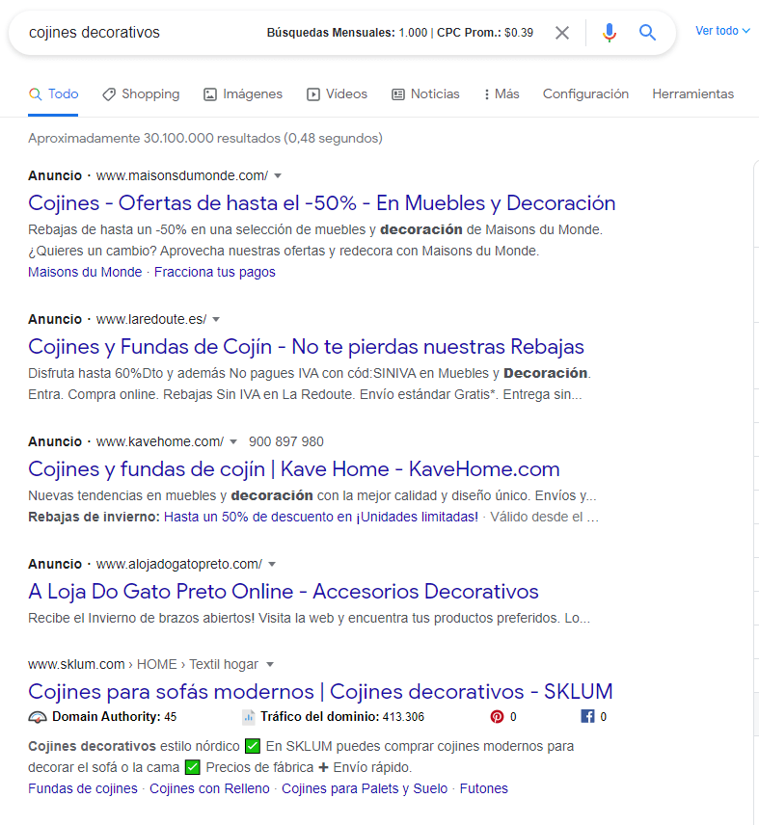The image size is (759, 825).
Task: Click the Facebook share count icon
Action: coord(587,717)
